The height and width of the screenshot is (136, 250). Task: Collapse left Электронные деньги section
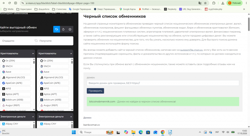click(33, 117)
